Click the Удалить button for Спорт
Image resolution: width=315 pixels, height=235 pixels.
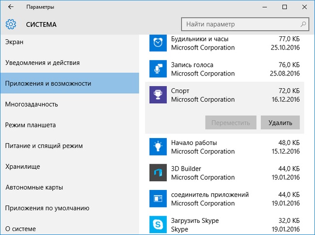[280, 123]
